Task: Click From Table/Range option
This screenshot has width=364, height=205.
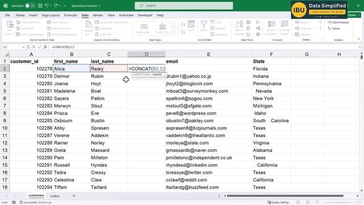Action: coord(30,34)
